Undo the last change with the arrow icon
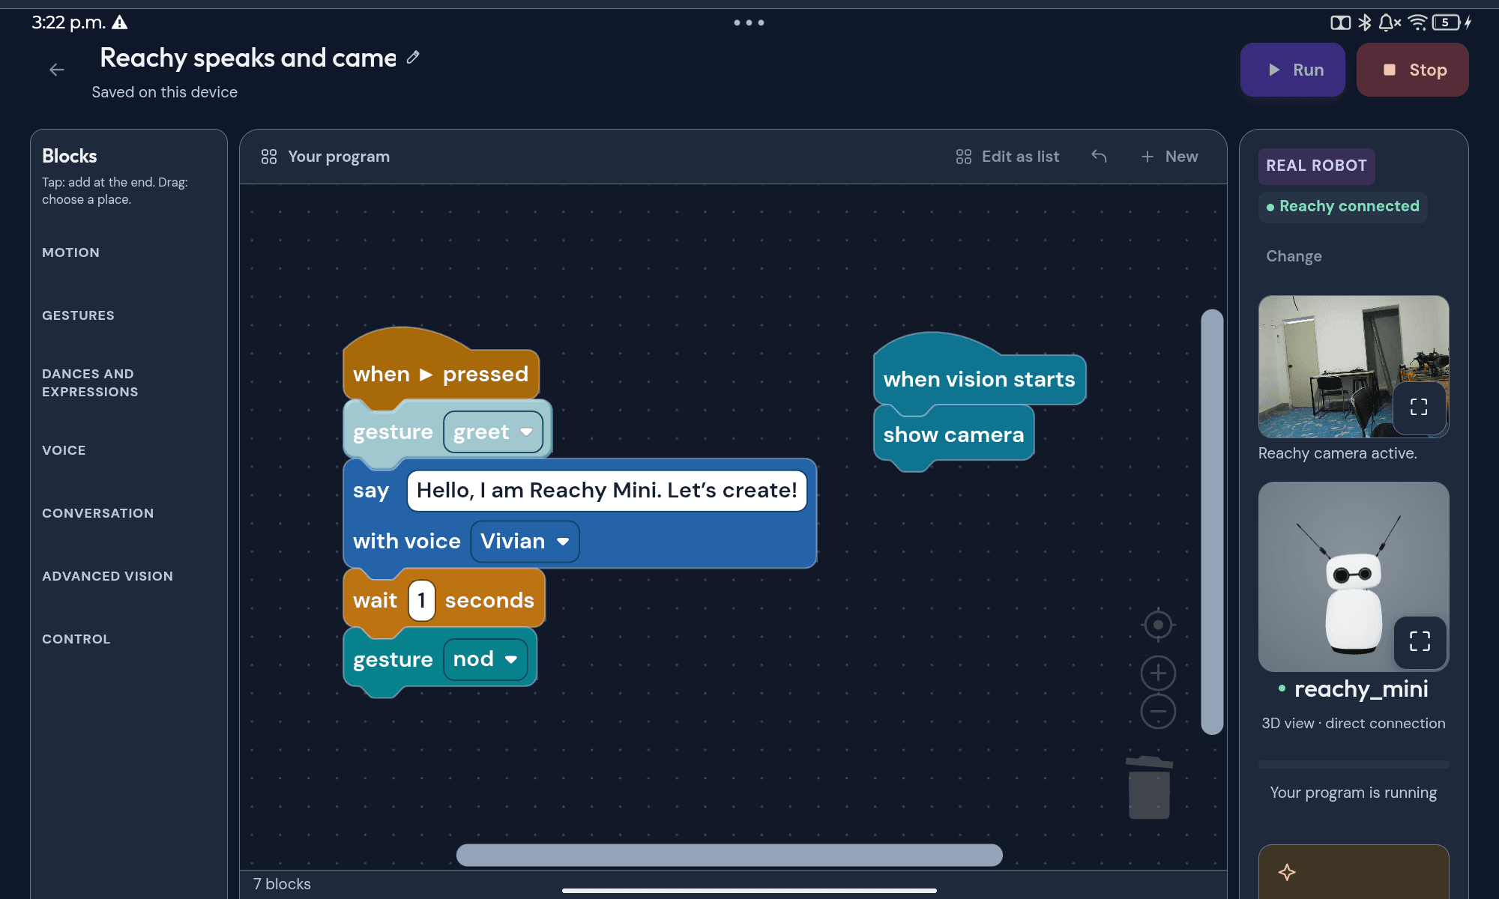The width and height of the screenshot is (1499, 899). point(1099,156)
